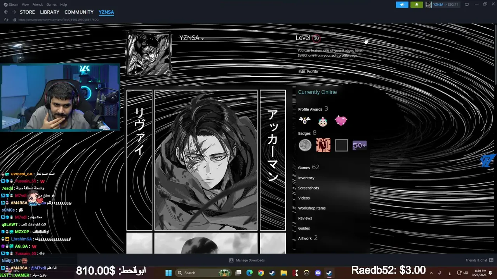The image size is (497, 279).
Task: Open the right showcase panel with Japanese text
Action: click(273, 160)
